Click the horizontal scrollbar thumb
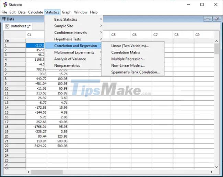223x177 pixels. 47,172
